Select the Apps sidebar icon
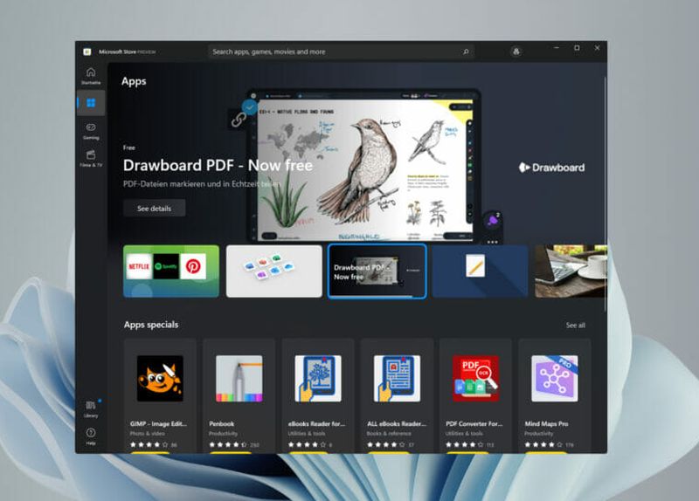Viewport: 699px width, 501px height. 91,103
